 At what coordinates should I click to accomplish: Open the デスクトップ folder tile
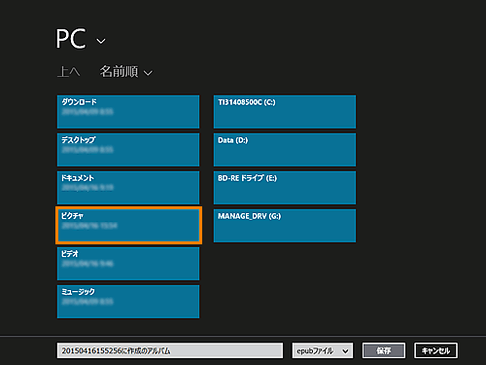tap(128, 150)
